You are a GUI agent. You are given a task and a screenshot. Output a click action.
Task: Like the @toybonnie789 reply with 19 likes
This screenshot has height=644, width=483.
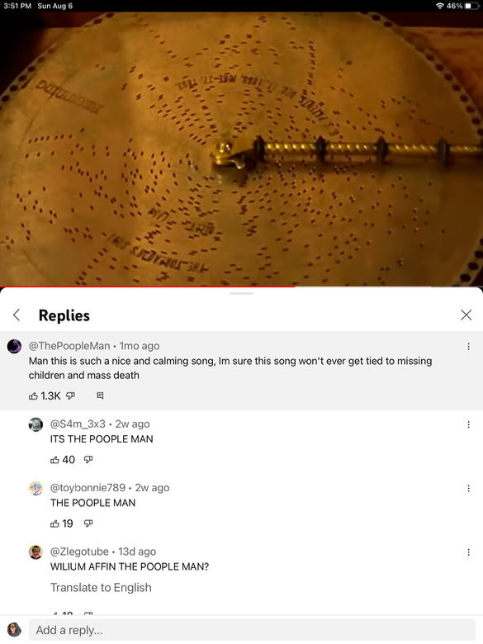pos(54,523)
